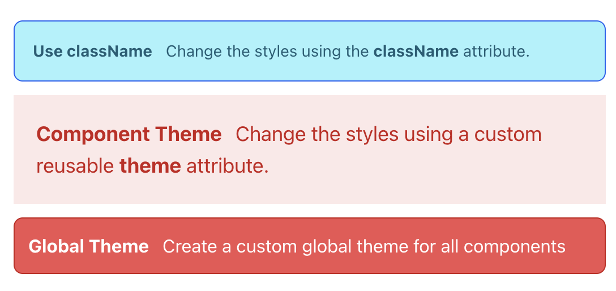Click the word "attribute." in the cyan alert

pyautogui.click(x=496, y=52)
